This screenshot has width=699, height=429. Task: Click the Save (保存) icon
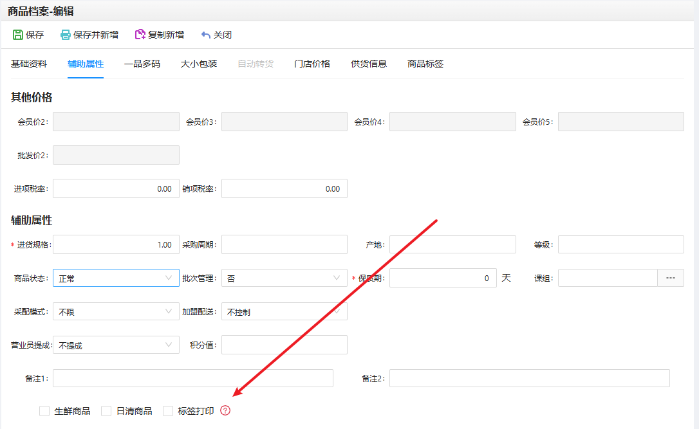[18, 35]
